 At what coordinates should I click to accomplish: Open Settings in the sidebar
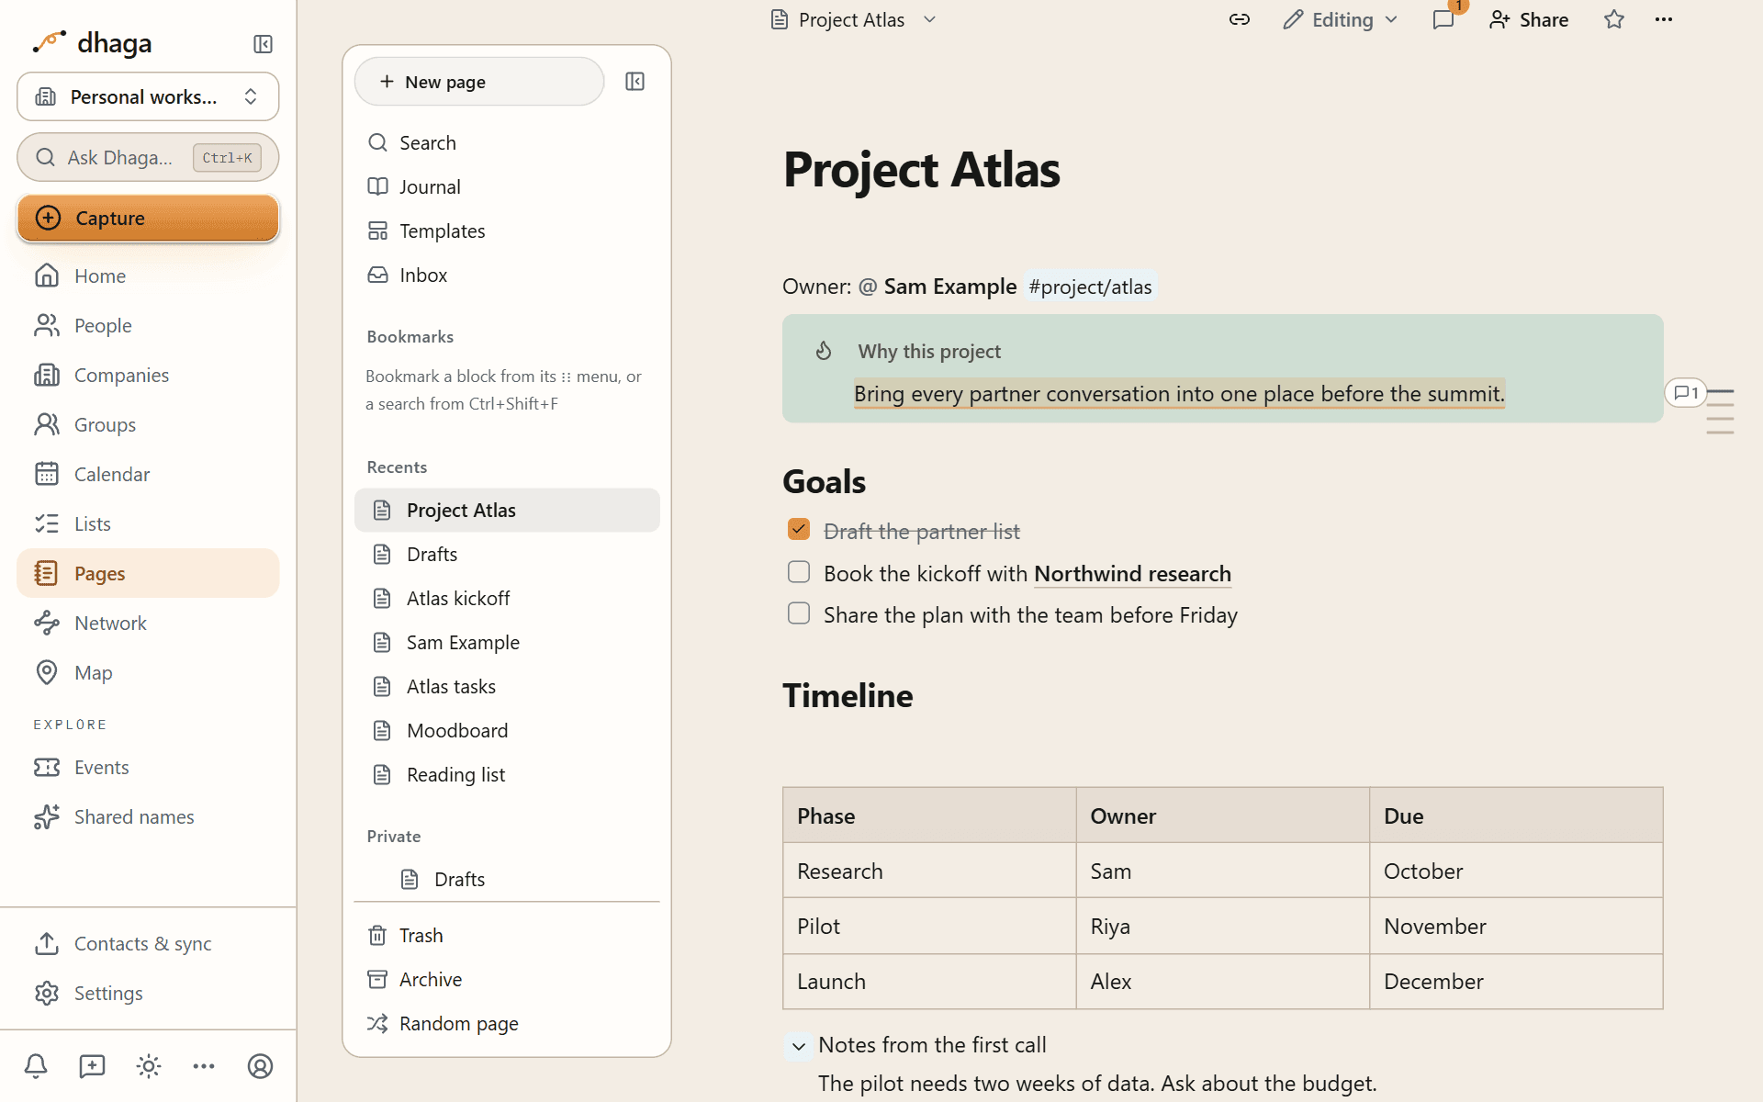pyautogui.click(x=148, y=993)
